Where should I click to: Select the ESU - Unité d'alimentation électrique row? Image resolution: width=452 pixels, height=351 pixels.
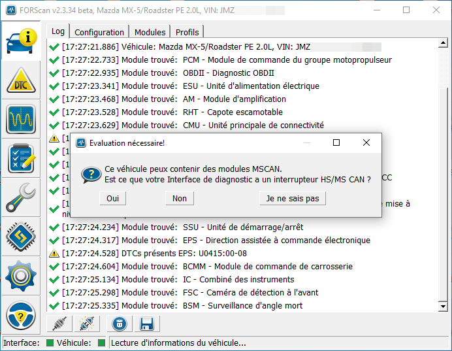point(184,86)
